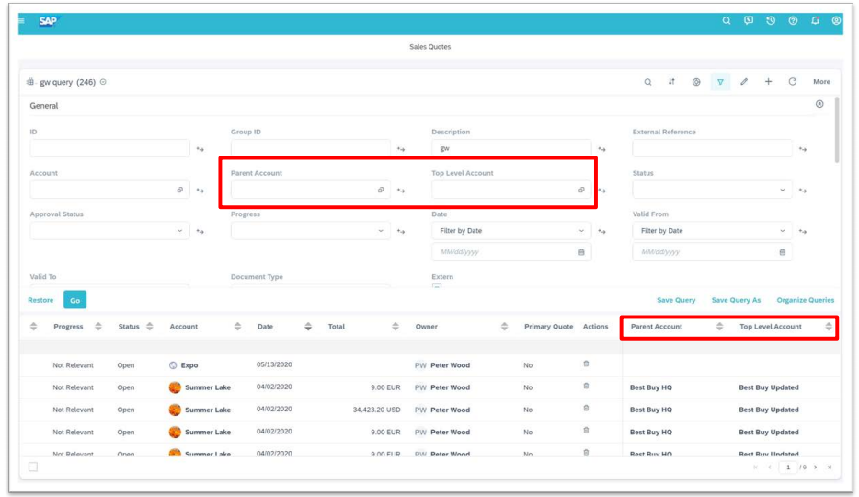Delete the Expo quote row
This screenshot has height=497, width=859.
pyautogui.click(x=586, y=364)
